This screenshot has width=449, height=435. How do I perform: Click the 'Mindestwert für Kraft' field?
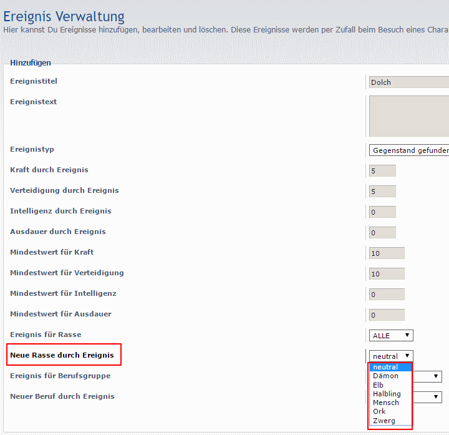[387, 253]
